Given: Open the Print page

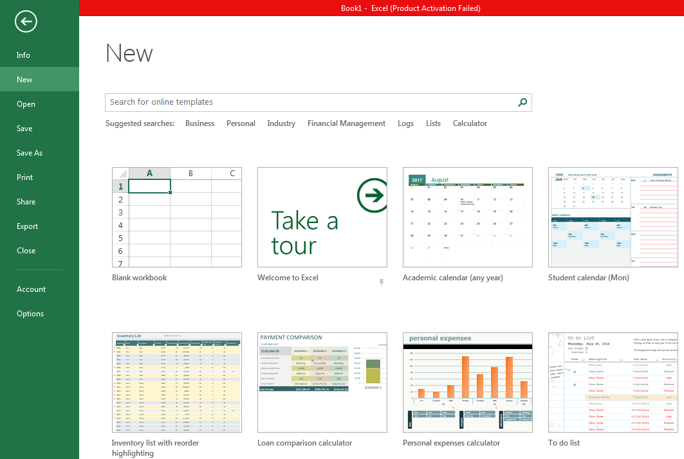Looking at the screenshot, I should click(39, 177).
